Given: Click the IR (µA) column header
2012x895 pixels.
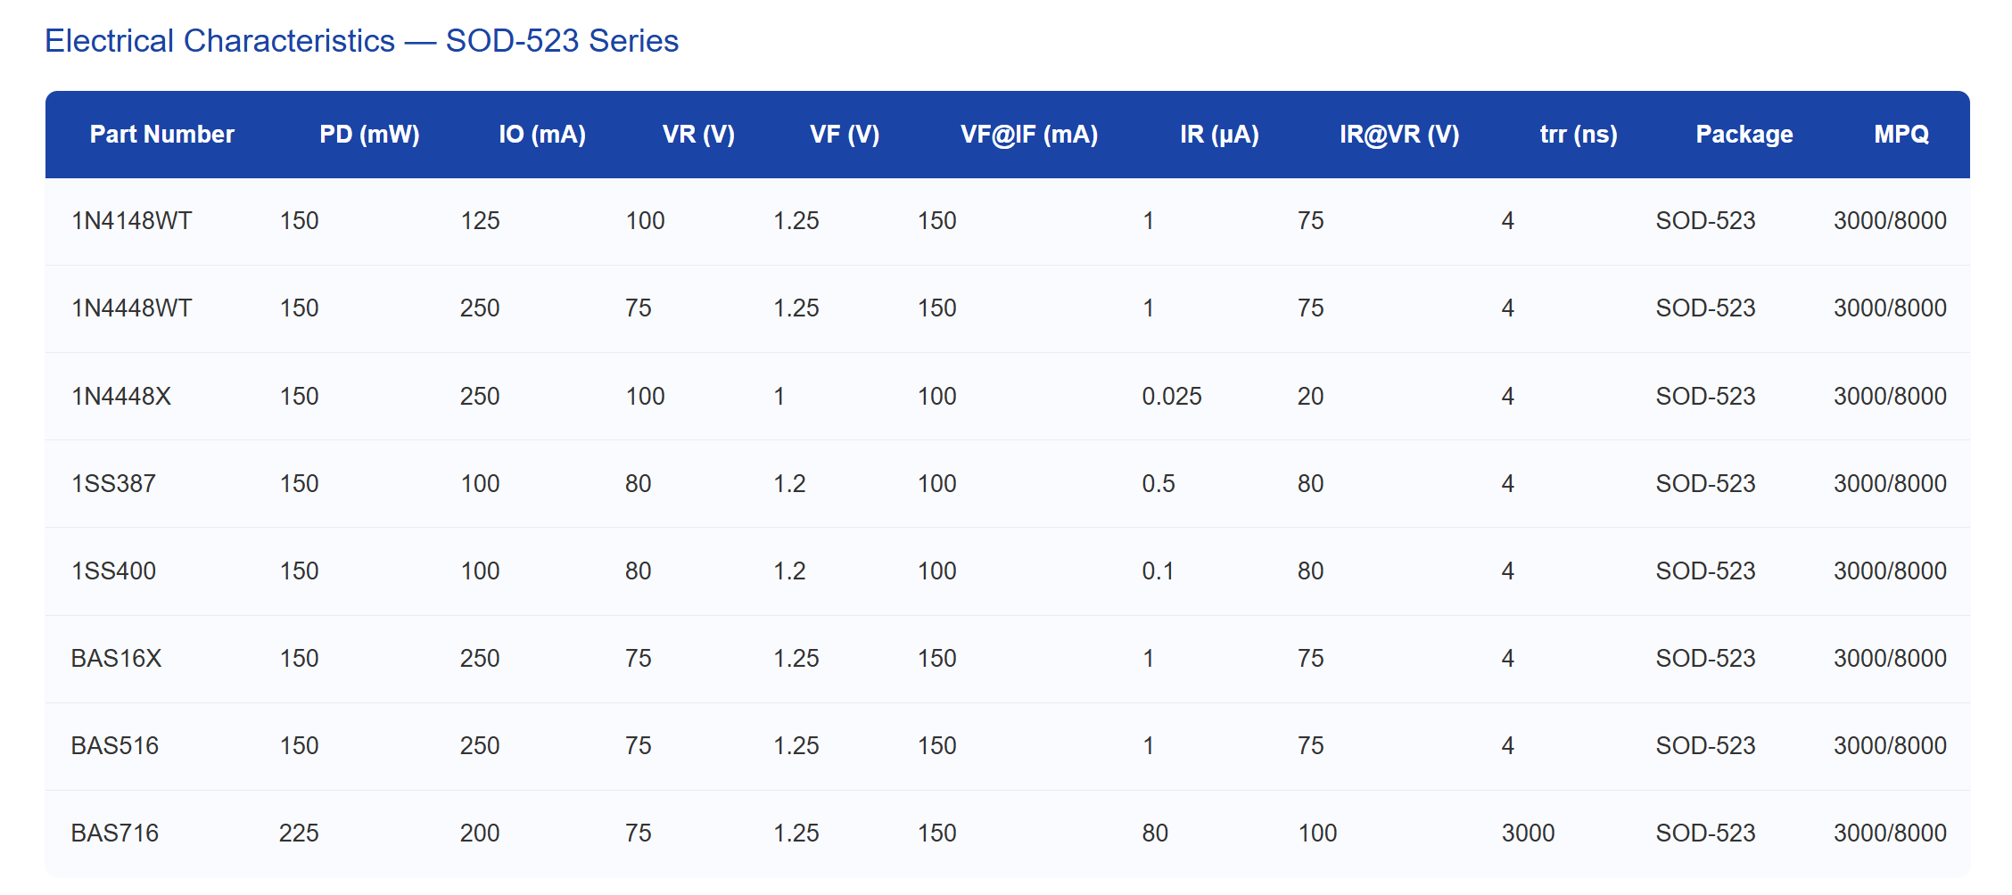Looking at the screenshot, I should [1218, 135].
